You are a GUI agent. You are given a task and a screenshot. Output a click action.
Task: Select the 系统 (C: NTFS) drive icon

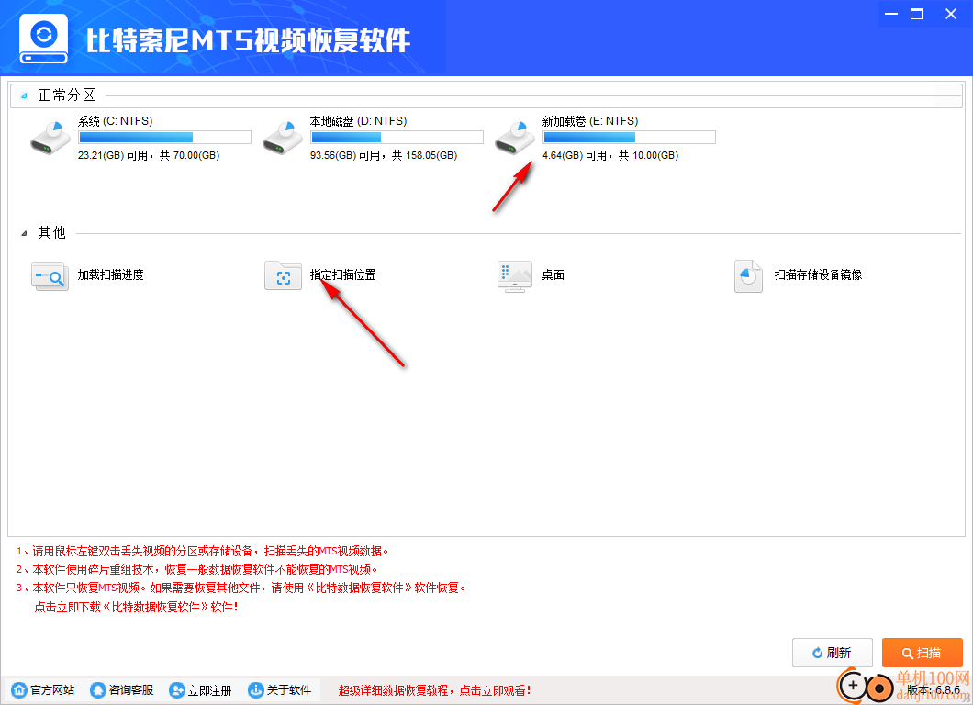50,138
